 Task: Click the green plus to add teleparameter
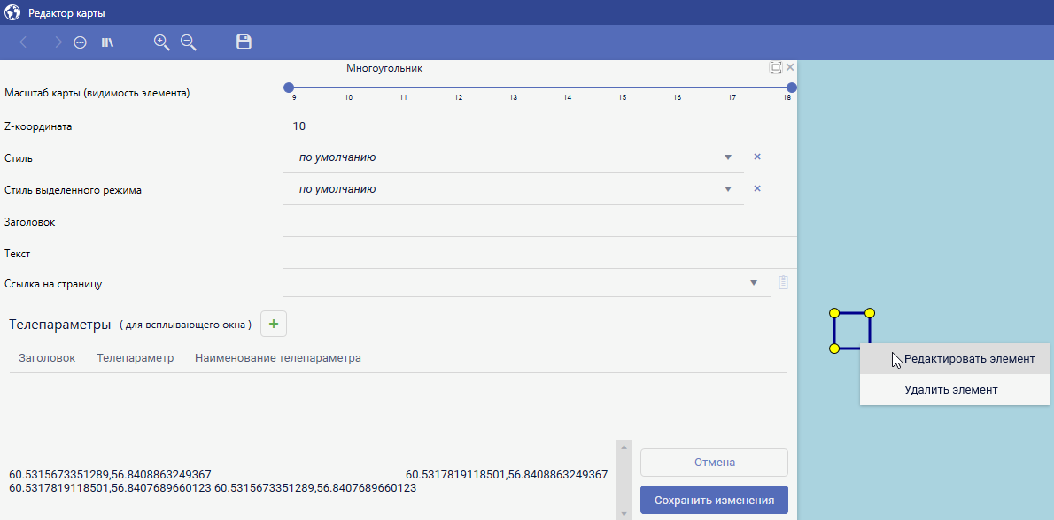(x=274, y=325)
